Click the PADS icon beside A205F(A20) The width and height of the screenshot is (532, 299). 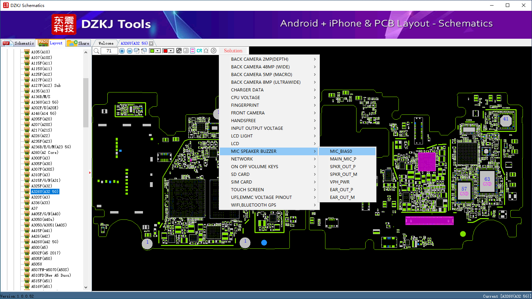(x=27, y=119)
